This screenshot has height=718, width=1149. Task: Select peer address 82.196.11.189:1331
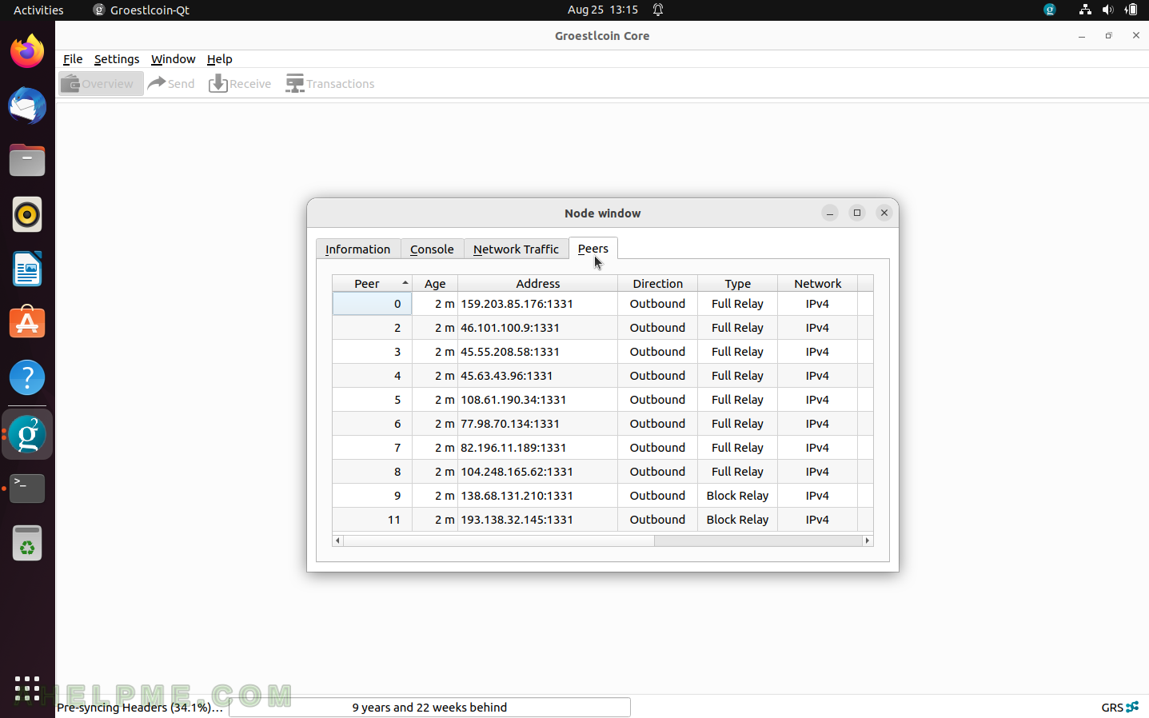(x=537, y=448)
